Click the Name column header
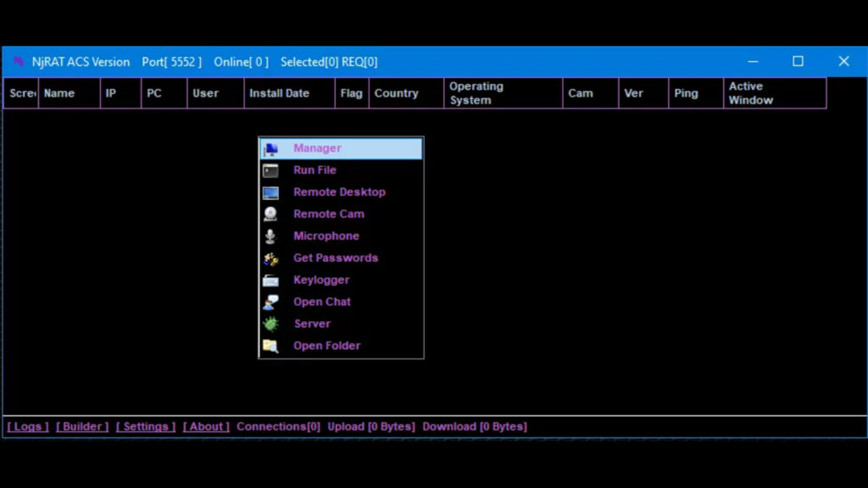 click(x=70, y=93)
